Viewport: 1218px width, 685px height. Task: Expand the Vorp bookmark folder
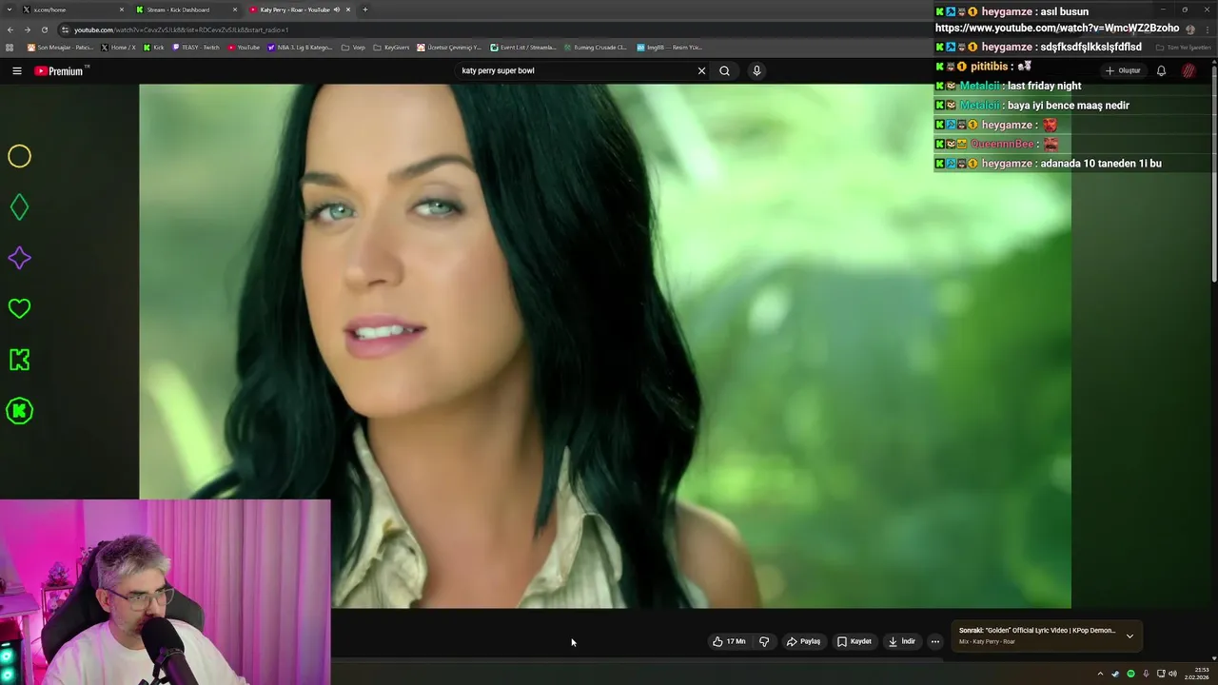coord(353,47)
